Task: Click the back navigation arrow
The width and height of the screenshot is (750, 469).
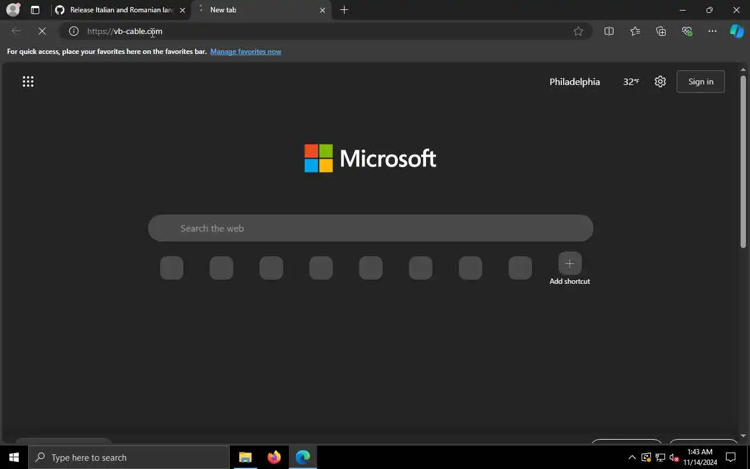Action: tap(16, 31)
